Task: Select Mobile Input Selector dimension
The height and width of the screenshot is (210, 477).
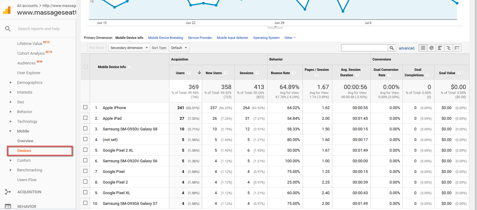Action: point(233,38)
